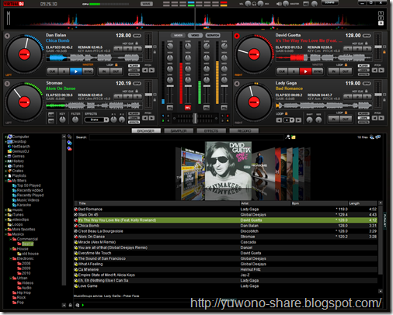Open the EFFECTS tab
The width and height of the screenshot is (393, 315).
pos(211,131)
